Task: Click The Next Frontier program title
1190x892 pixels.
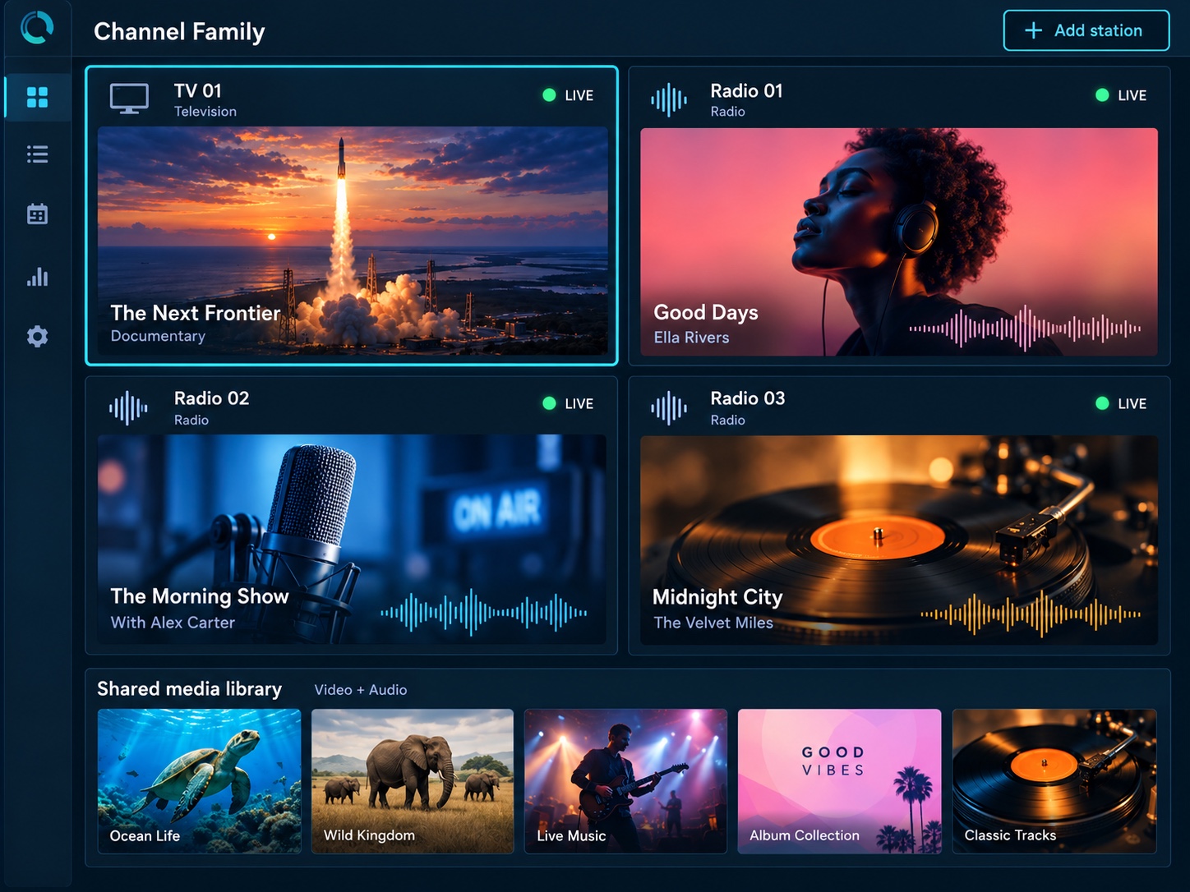Action: (x=196, y=313)
